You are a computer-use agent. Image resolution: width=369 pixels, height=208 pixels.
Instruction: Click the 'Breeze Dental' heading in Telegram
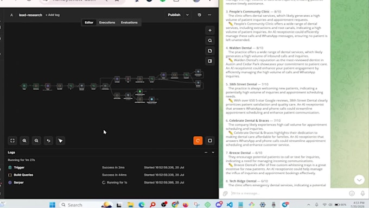tap(240, 153)
